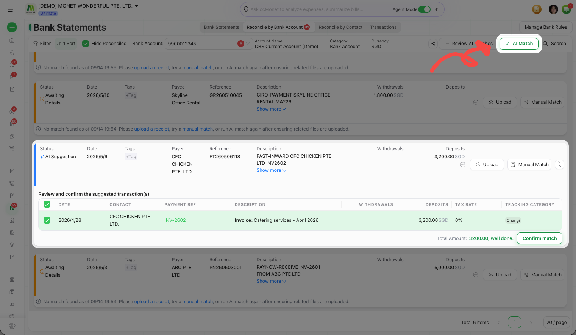The width and height of the screenshot is (576, 335).
Task: Switch to Transactions tab
Action: point(383,27)
